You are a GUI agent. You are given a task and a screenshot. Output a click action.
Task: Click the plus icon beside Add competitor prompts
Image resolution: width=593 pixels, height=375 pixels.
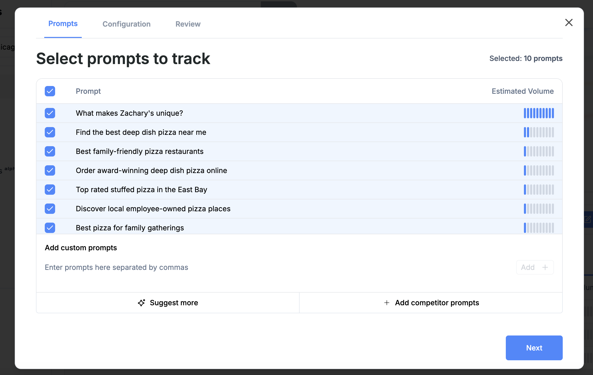click(x=387, y=303)
